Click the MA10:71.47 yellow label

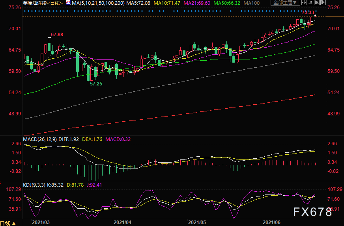[167, 3]
